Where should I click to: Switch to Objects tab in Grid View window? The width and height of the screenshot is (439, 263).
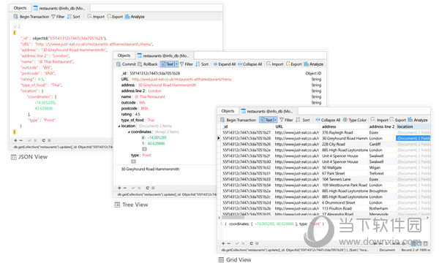(x=228, y=111)
